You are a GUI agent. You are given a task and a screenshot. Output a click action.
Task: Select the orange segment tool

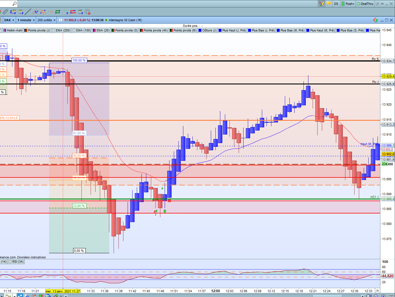tap(51, 12)
